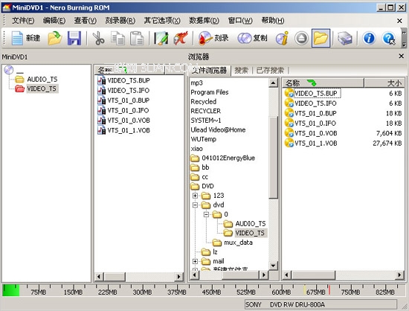409x311 pixels.
Task: Activate the context help icon
Action: click(389, 38)
